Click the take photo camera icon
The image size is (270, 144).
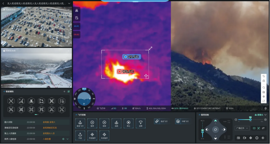coord(238,138)
